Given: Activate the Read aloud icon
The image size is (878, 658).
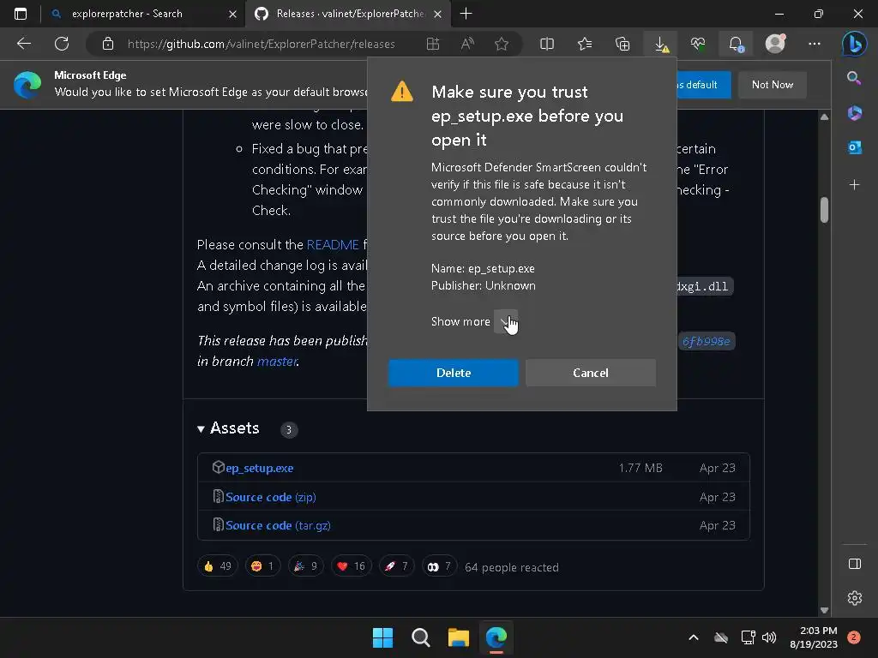Looking at the screenshot, I should pyautogui.click(x=467, y=44).
